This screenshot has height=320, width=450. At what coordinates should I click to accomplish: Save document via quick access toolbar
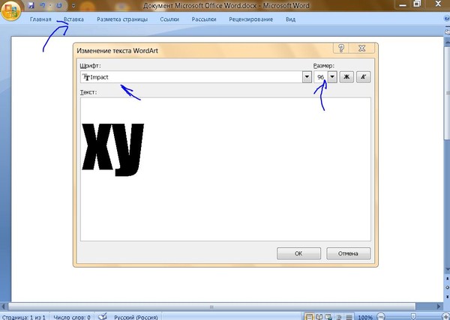(31, 5)
